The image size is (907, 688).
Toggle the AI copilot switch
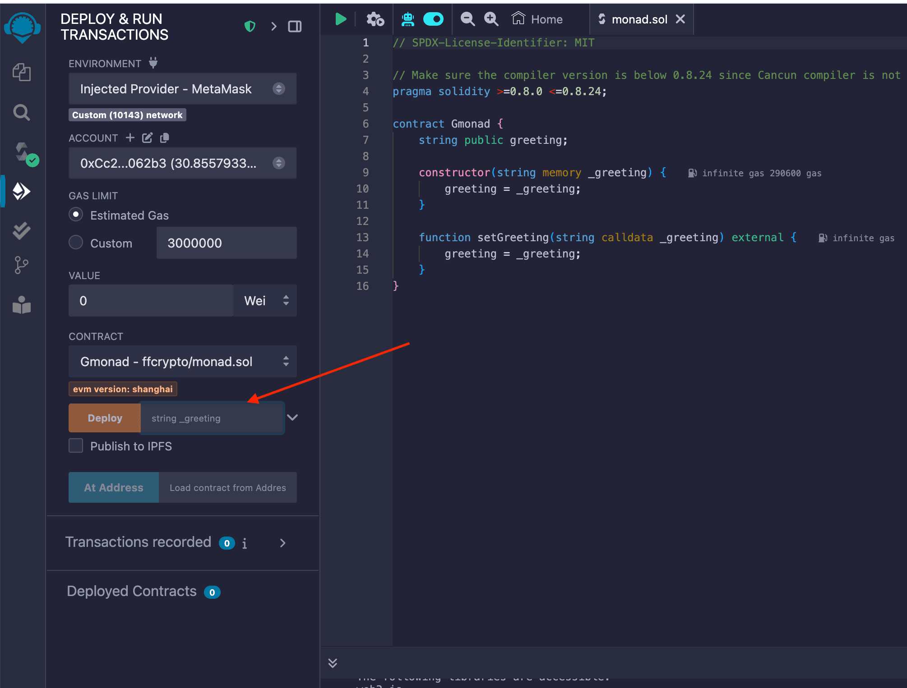coord(433,19)
